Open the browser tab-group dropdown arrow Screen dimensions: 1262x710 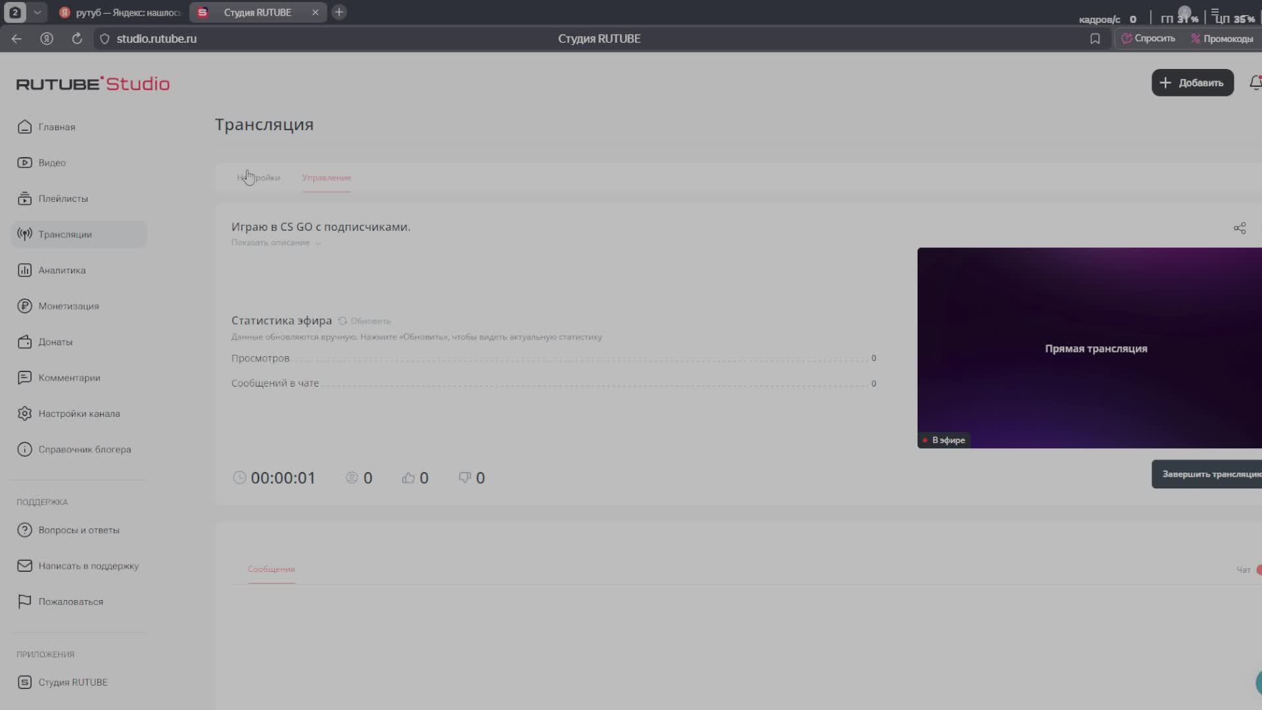37,12
